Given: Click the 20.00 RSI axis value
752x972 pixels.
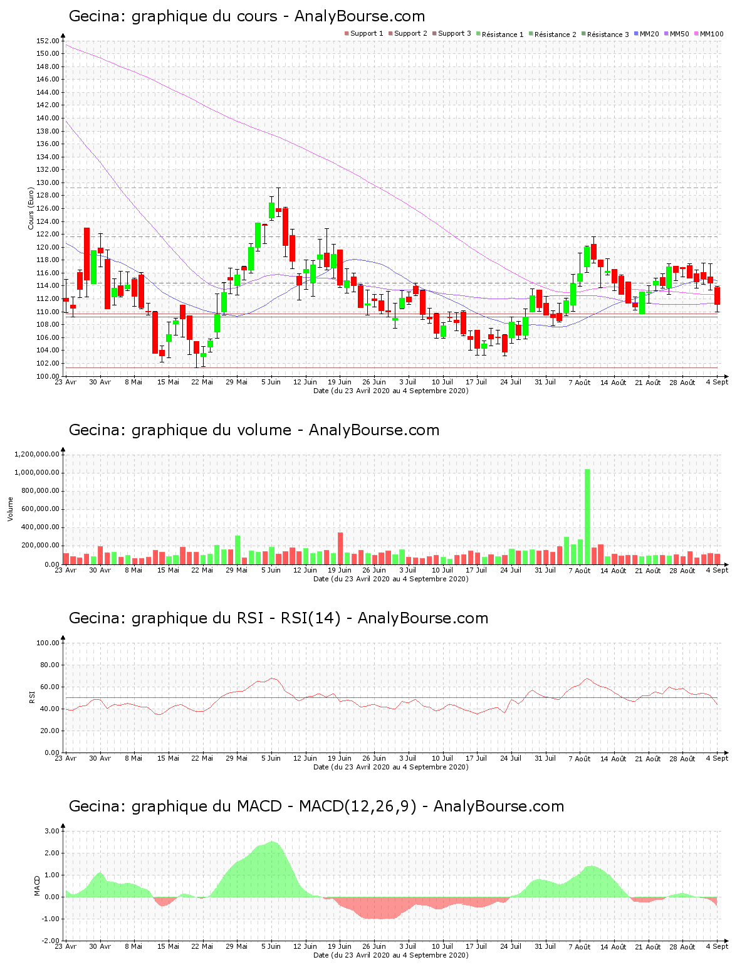Looking at the screenshot, I should pos(50,731).
